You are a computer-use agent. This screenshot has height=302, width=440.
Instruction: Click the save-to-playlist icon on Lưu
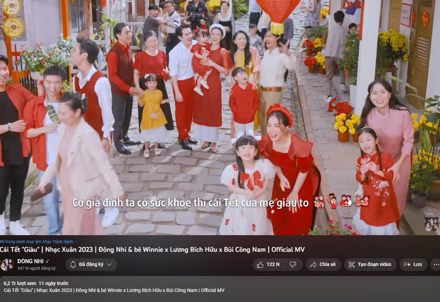point(407,264)
